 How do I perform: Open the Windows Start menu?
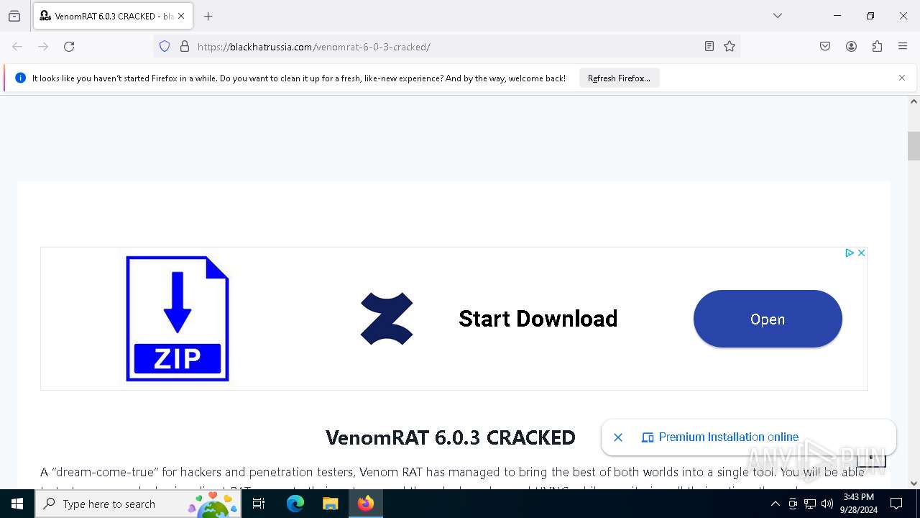17,504
